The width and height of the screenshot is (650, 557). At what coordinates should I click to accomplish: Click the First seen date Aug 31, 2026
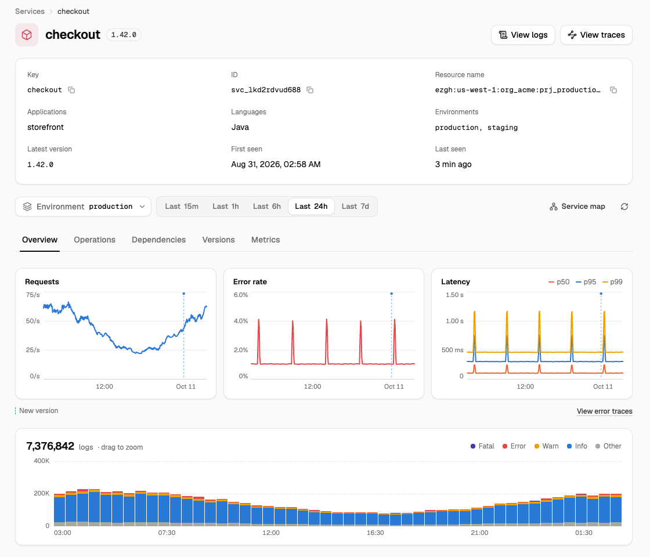pos(276,165)
